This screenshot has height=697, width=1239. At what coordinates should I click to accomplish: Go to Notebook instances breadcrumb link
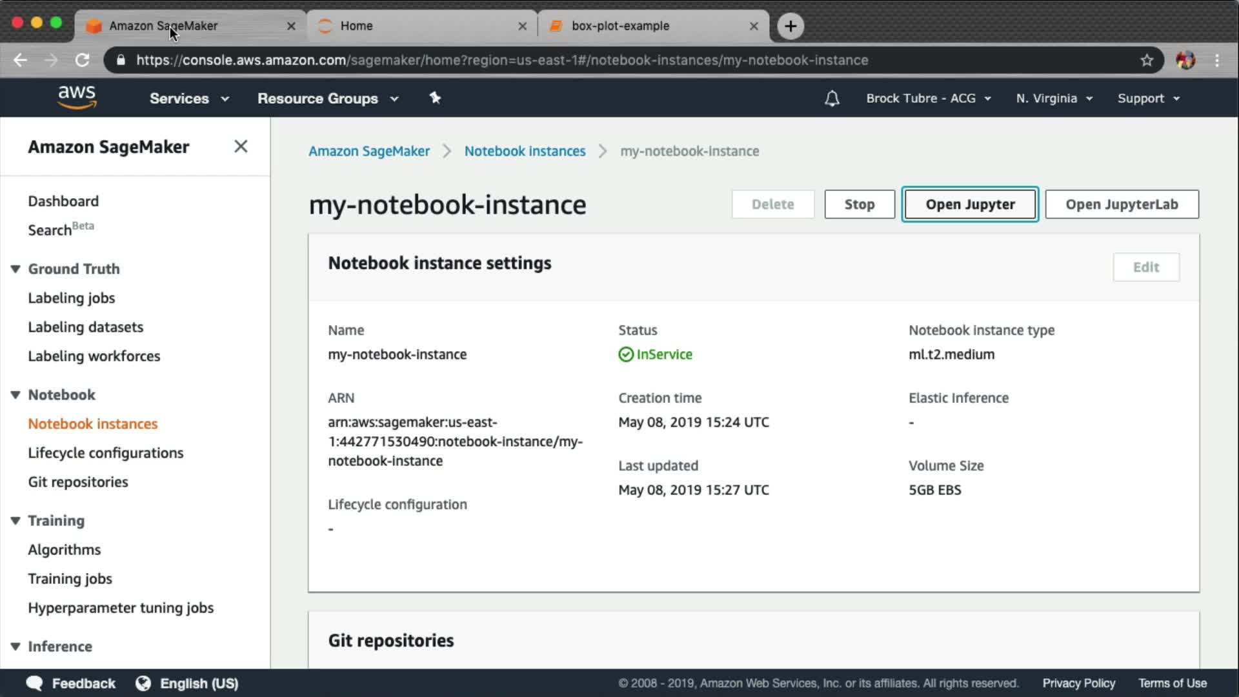525,151
